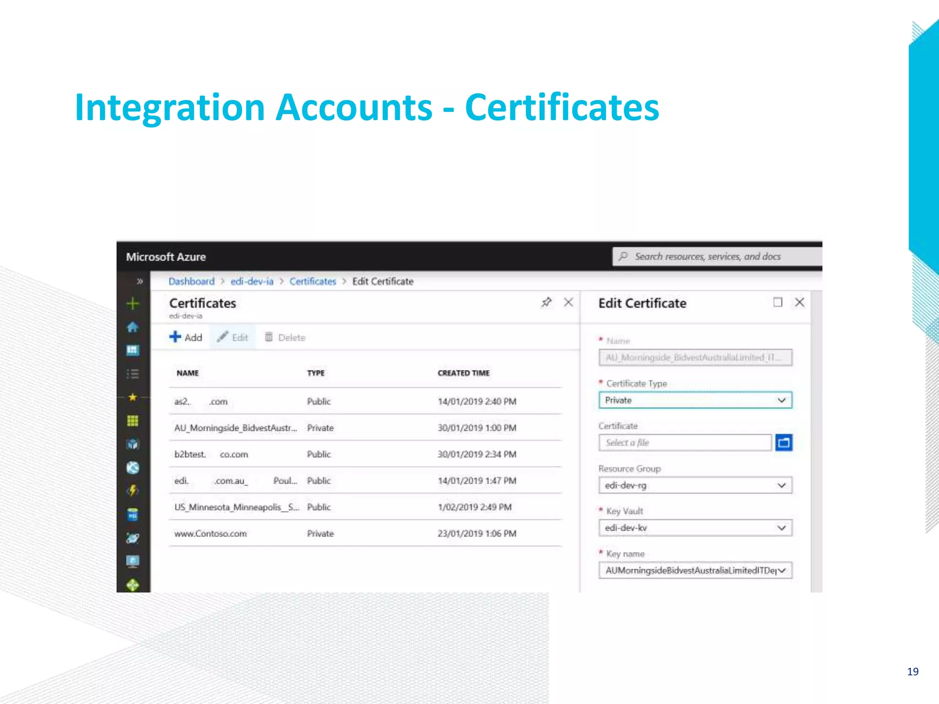
Task: Navigate to the Certificates breadcrumb link
Action: point(313,281)
